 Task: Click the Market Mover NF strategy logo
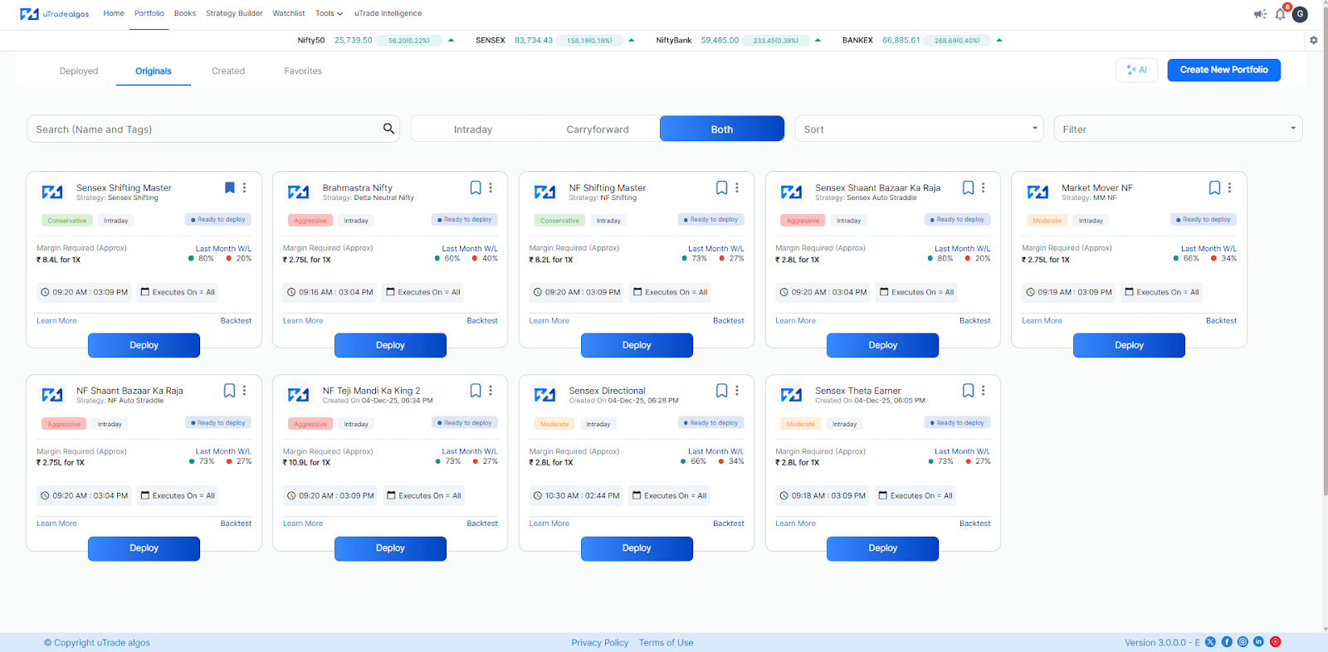click(1037, 192)
